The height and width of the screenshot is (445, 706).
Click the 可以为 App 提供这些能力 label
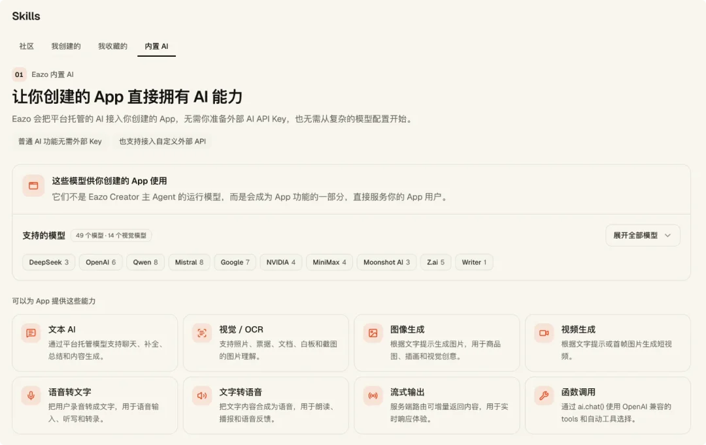pyautogui.click(x=54, y=301)
